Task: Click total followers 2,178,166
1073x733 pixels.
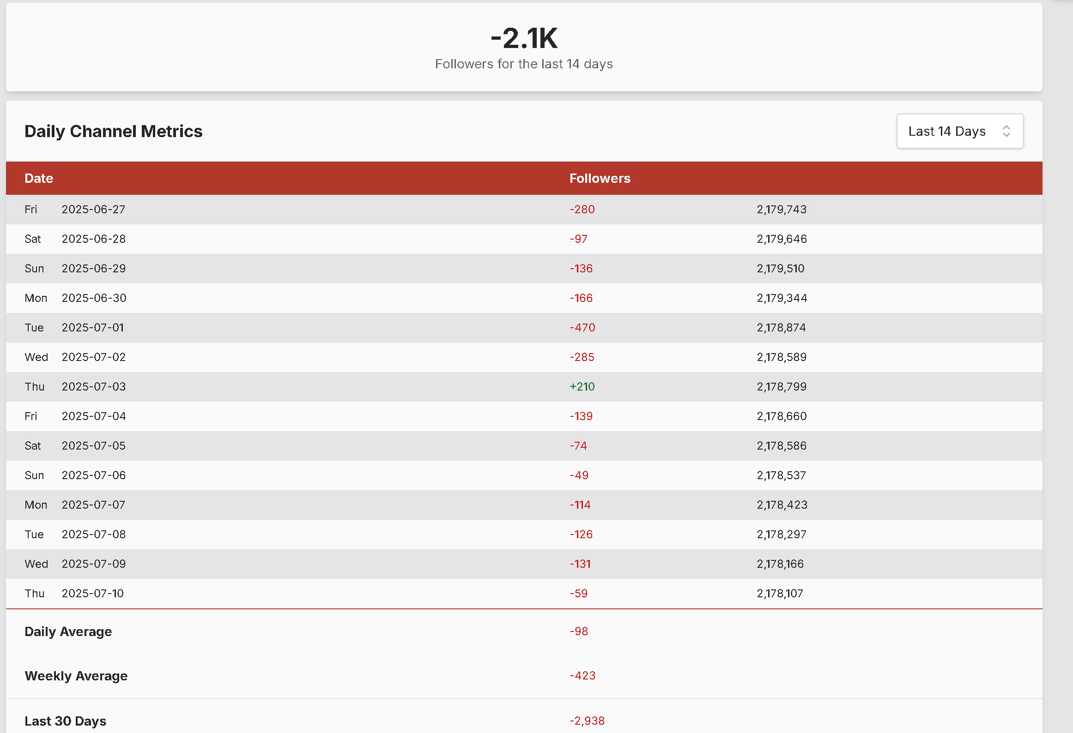Action: (x=780, y=564)
